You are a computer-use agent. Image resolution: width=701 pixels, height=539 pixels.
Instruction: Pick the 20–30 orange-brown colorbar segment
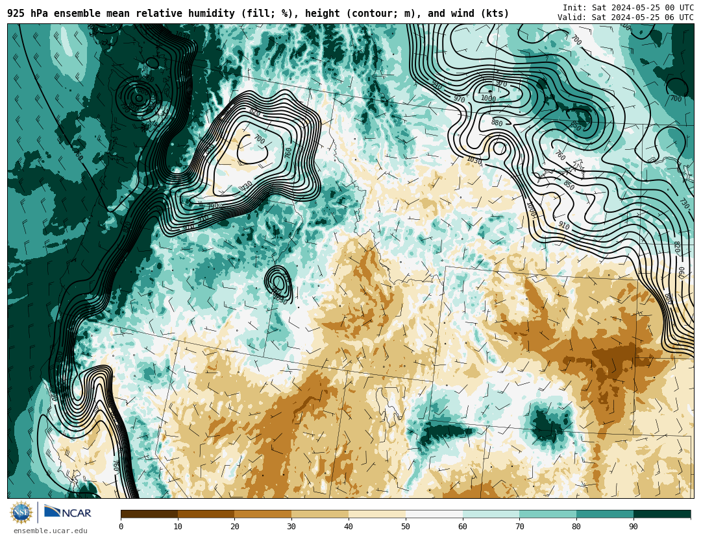(x=263, y=514)
